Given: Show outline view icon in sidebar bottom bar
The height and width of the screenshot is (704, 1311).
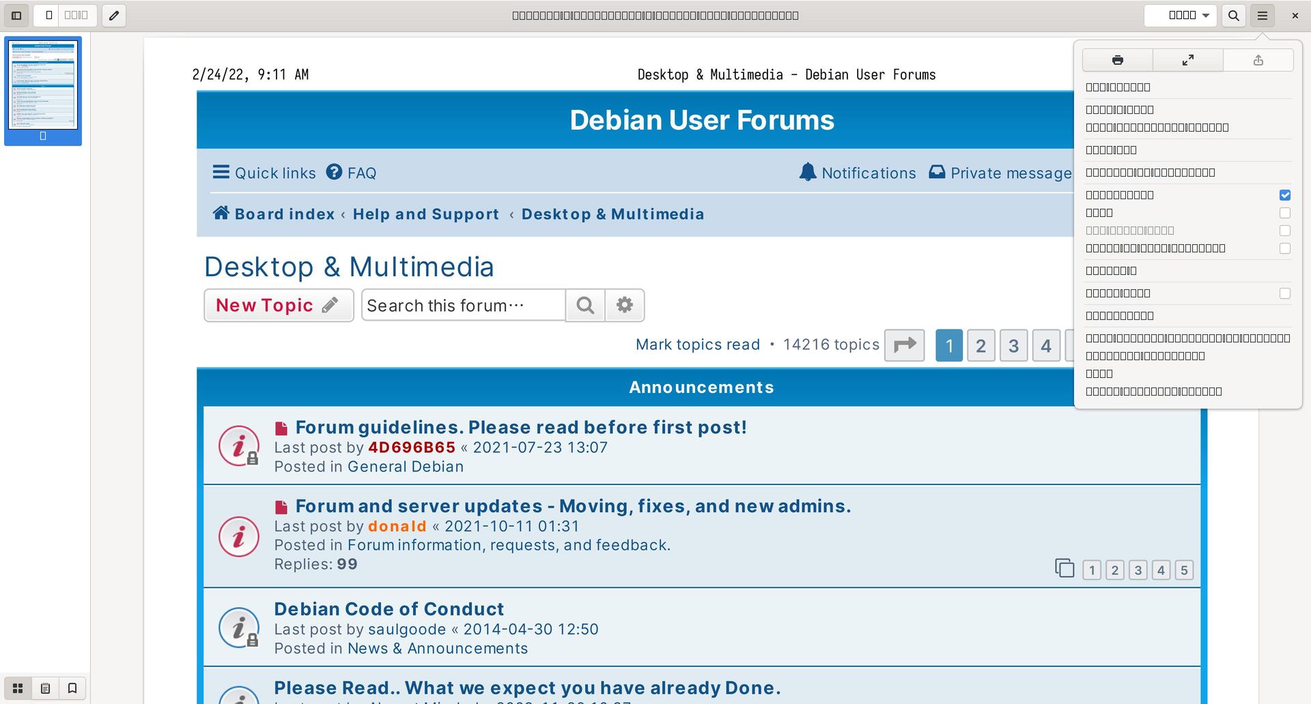Looking at the screenshot, I should tap(45, 688).
